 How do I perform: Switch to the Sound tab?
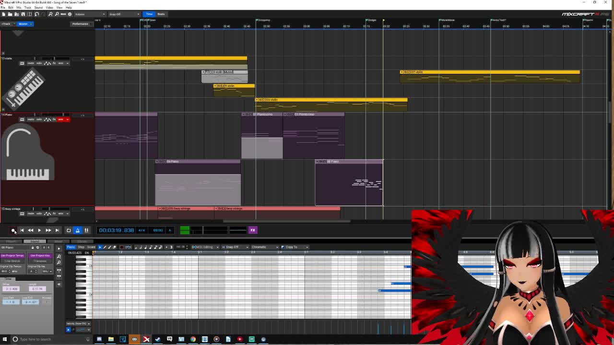pos(35,241)
